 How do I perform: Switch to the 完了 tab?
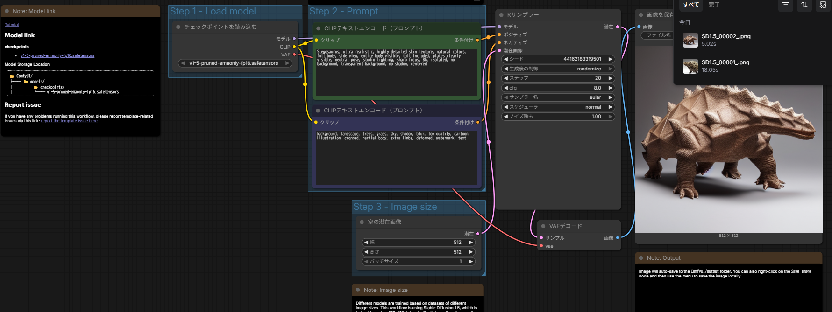(x=714, y=5)
